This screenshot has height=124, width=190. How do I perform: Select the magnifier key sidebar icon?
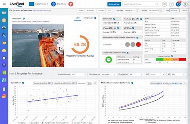[x=4, y=35]
